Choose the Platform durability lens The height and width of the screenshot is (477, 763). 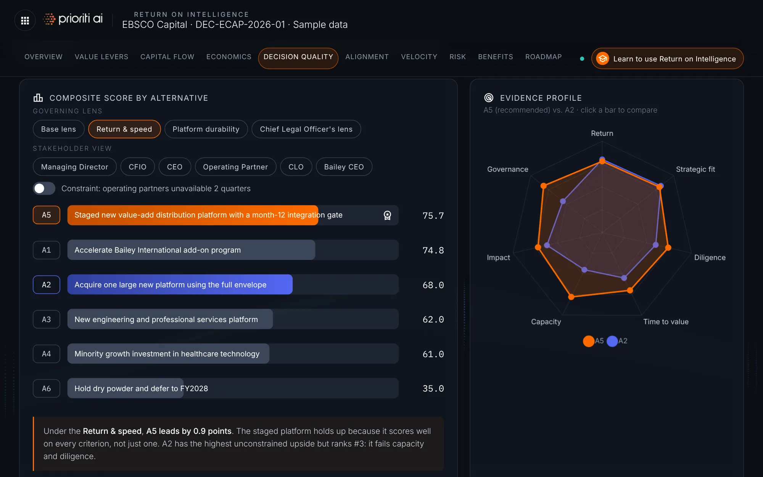point(206,129)
